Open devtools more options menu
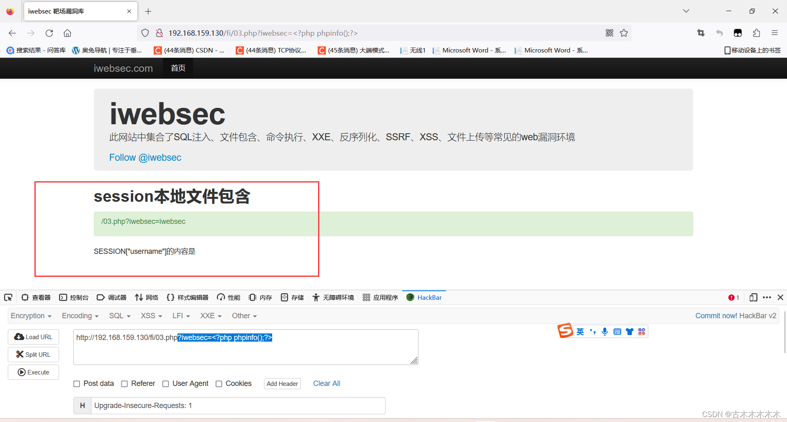Screen dimensions: 787x422 click(x=767, y=297)
